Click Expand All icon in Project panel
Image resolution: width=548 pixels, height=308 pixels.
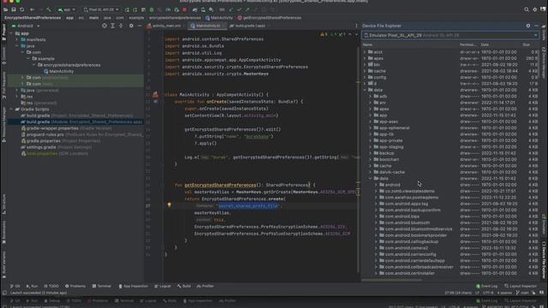(x=112, y=26)
